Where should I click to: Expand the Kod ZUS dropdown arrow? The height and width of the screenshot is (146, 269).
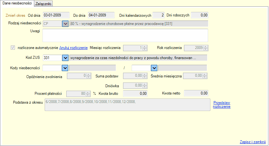65,58
